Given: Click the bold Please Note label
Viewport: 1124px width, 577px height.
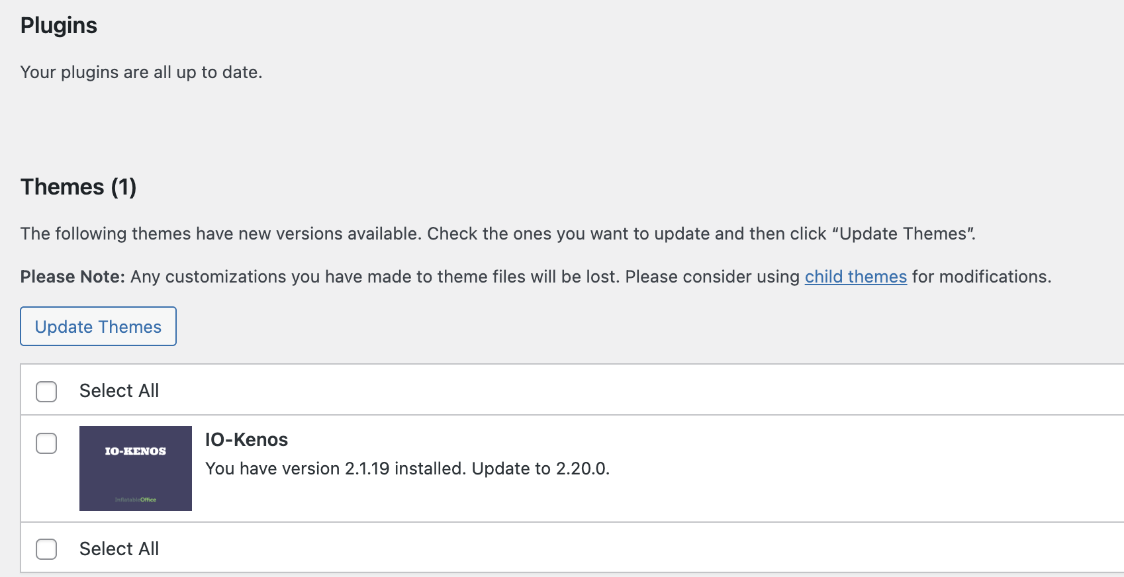Looking at the screenshot, I should point(72,277).
